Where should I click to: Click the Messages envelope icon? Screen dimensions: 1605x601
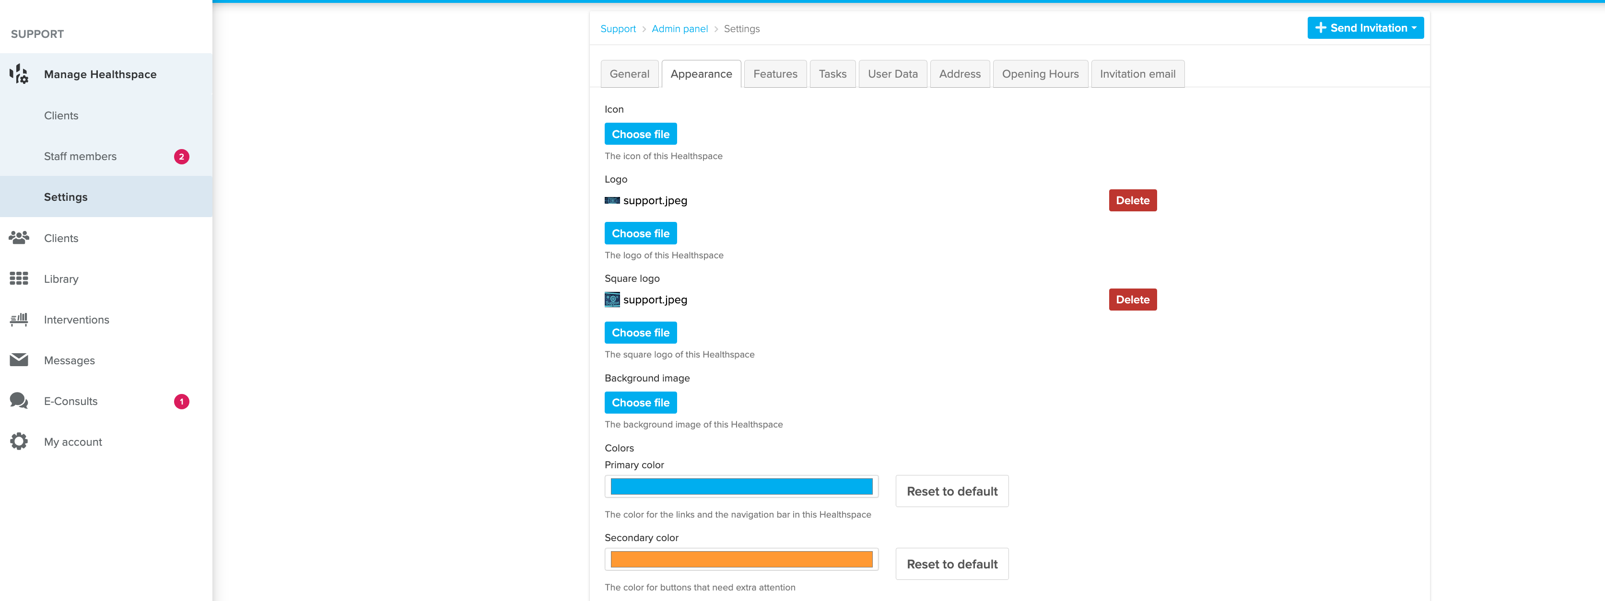click(x=19, y=360)
